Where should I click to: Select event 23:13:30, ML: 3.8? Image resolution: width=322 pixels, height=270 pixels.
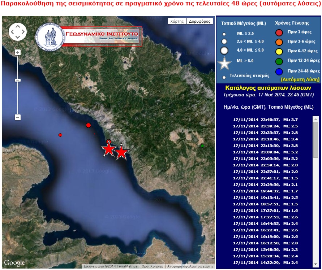point(265,146)
